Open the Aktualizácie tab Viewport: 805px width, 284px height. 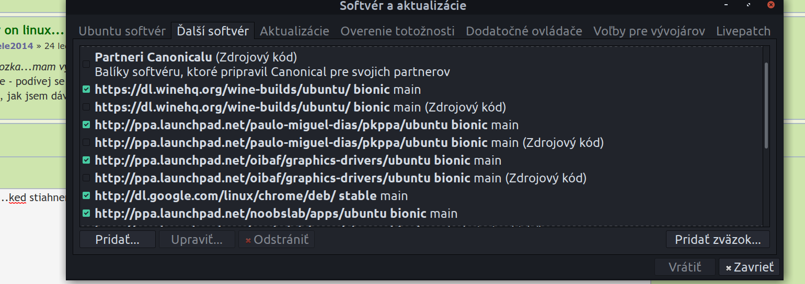(x=294, y=31)
